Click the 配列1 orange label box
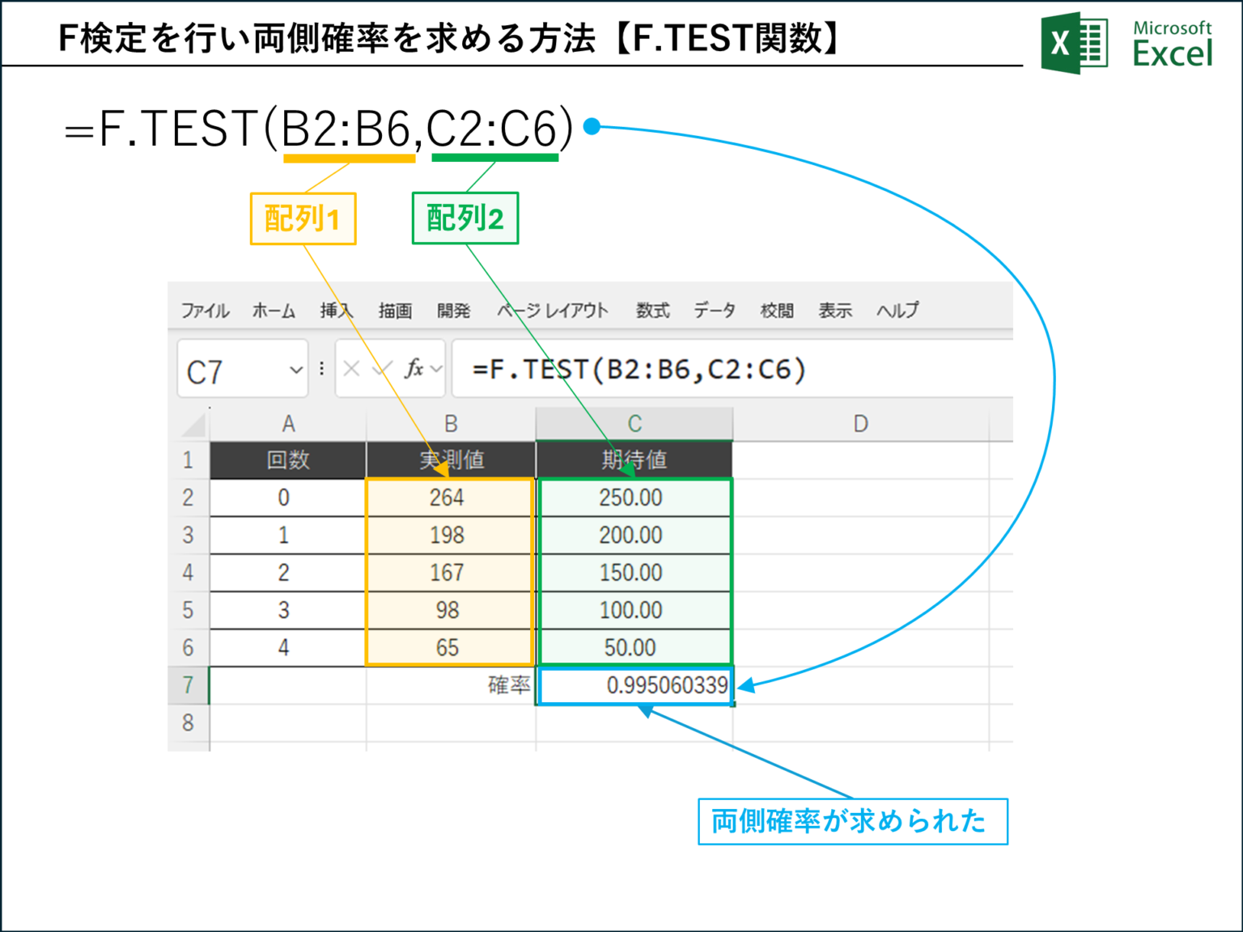The height and width of the screenshot is (932, 1243). (303, 218)
